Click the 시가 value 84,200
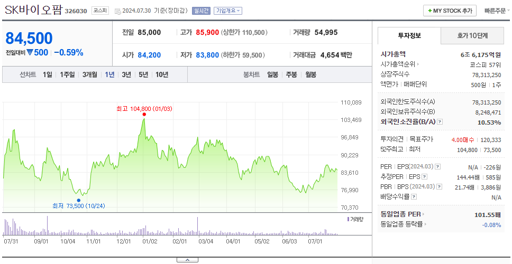Image resolution: width=512 pixels, height=264 pixels. [149, 55]
